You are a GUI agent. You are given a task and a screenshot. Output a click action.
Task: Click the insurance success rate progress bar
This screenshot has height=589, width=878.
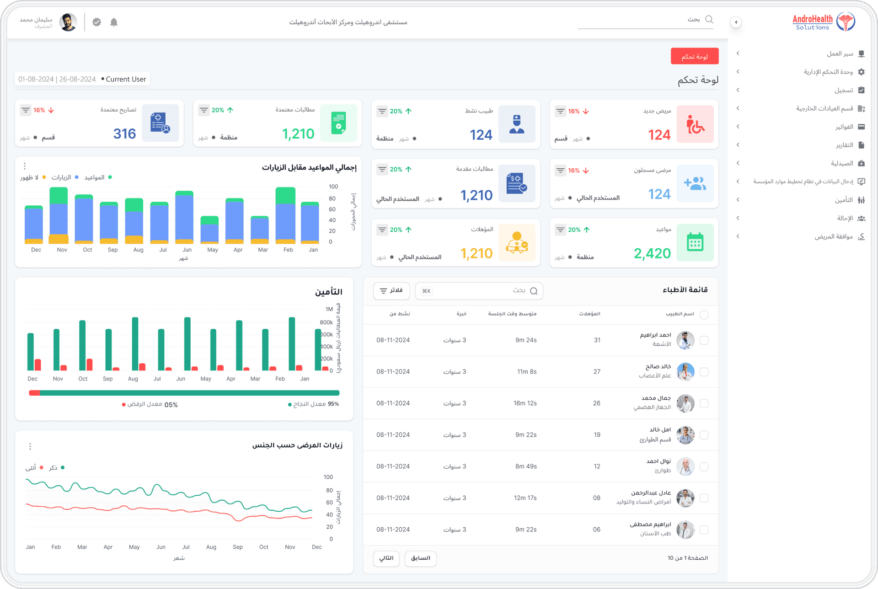pyautogui.click(x=184, y=393)
